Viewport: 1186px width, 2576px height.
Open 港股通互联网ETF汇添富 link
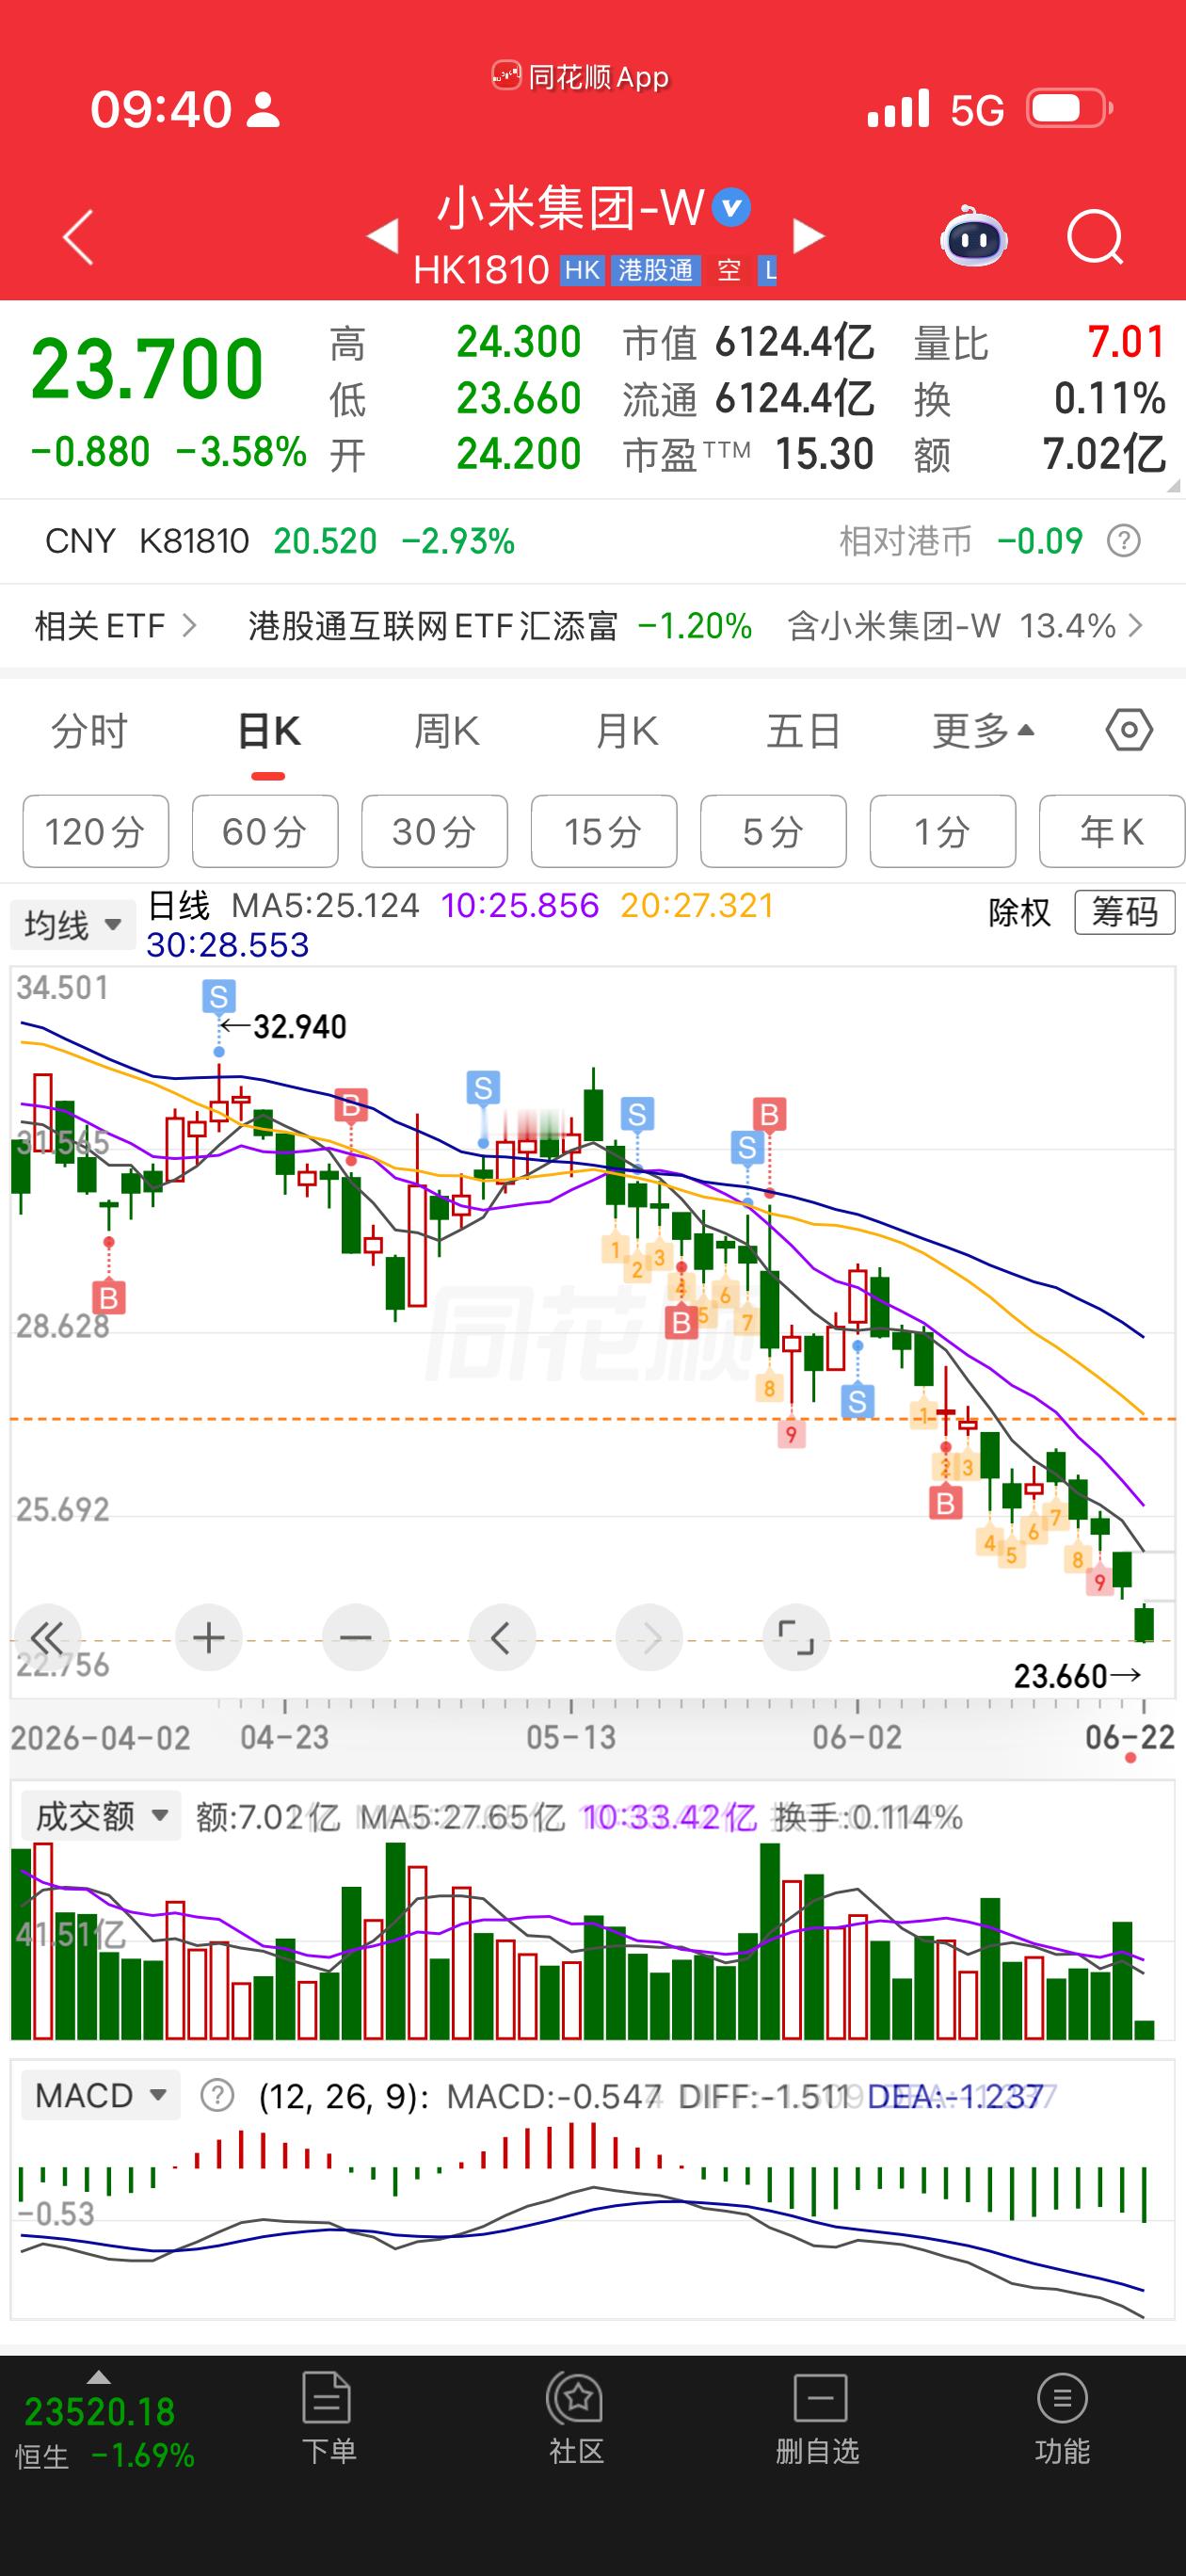[x=433, y=626]
